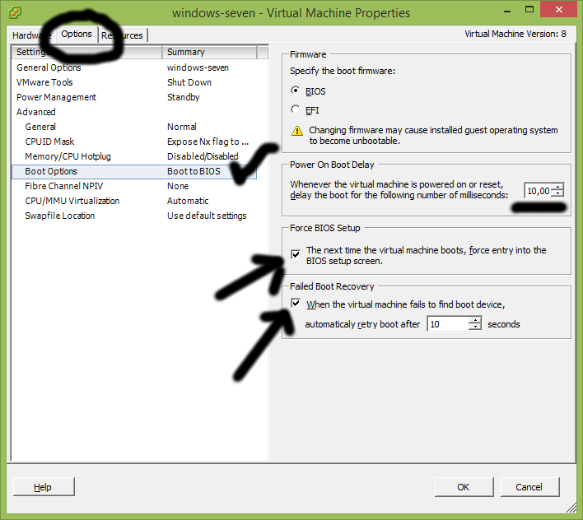Viewport: 583px width, 520px height.
Task: Click the 'Disabled/Disabled' summary value
Action: 203,157
